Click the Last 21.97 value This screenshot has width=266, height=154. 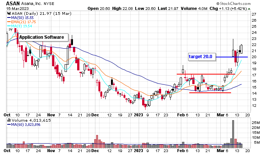(168, 8)
